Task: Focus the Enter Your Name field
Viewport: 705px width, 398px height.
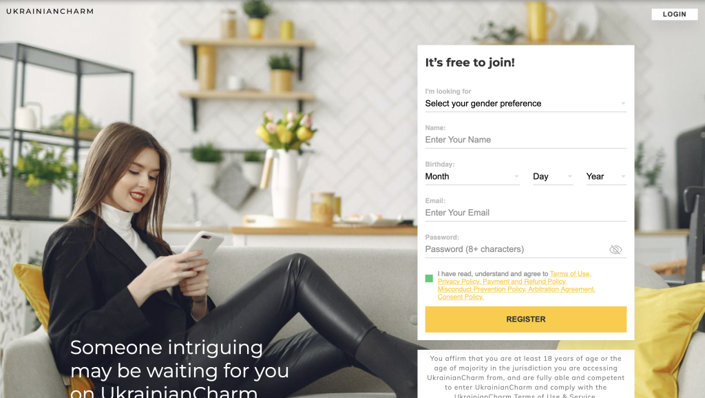Action: click(525, 140)
